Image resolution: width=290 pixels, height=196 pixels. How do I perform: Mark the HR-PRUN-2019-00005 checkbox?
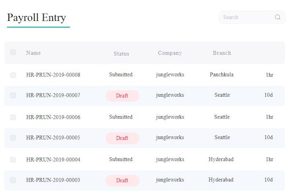tap(13, 138)
